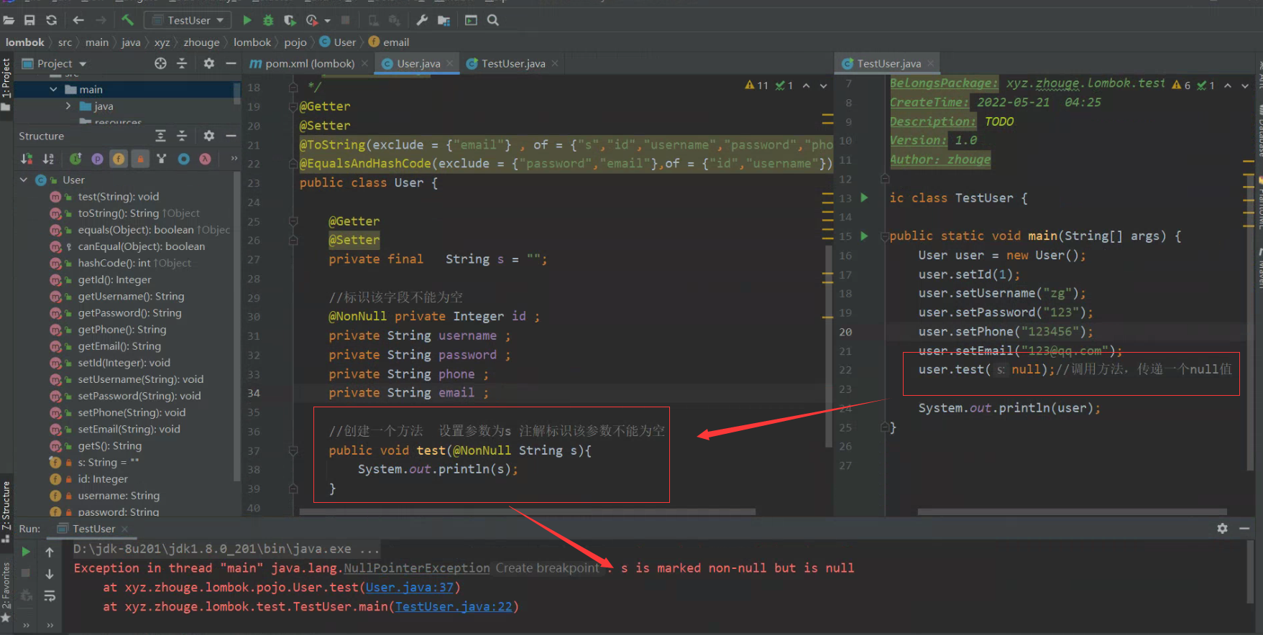
Task: Switch to the pom.xml (lombok) tab
Action: [x=310, y=63]
